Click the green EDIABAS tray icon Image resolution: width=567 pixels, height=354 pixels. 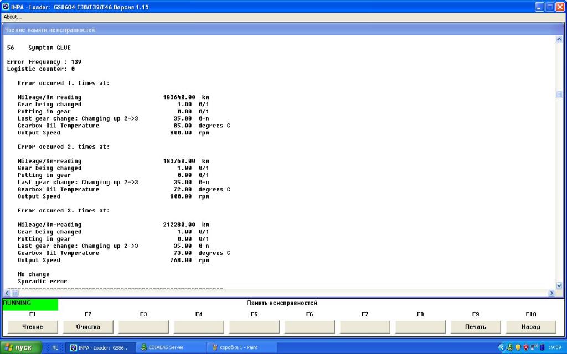510,347
